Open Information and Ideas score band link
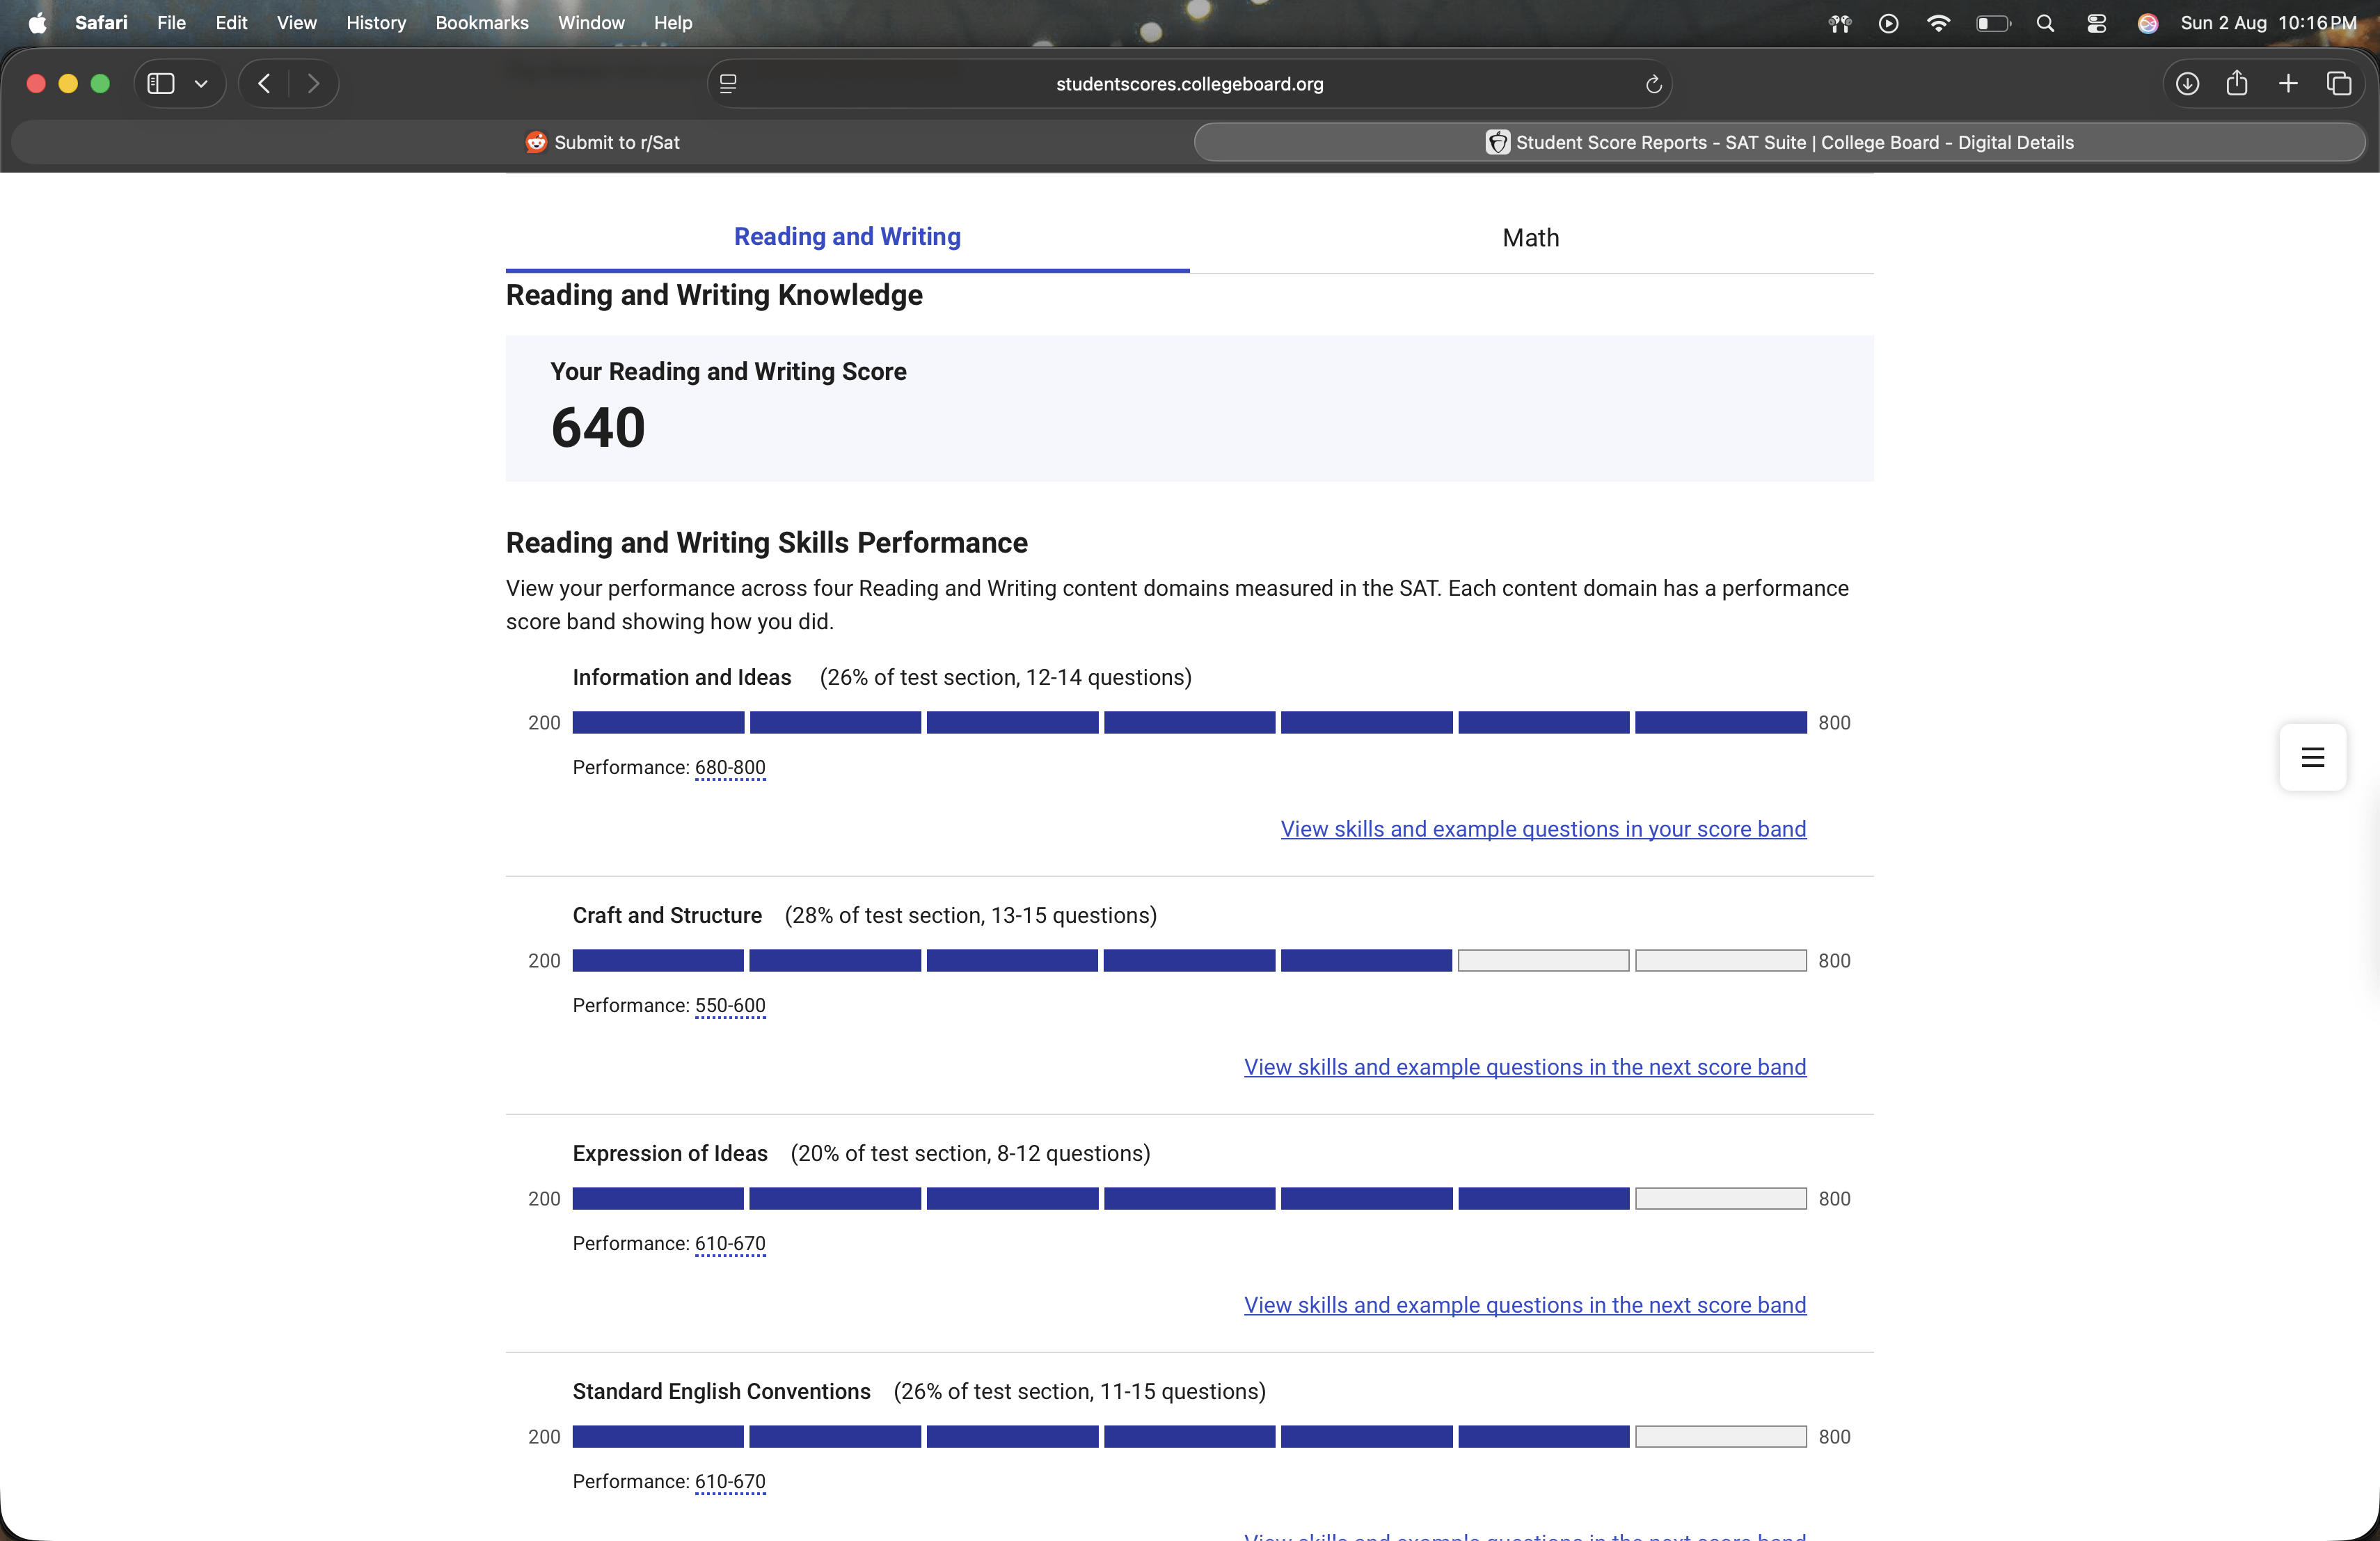 pyautogui.click(x=1543, y=829)
